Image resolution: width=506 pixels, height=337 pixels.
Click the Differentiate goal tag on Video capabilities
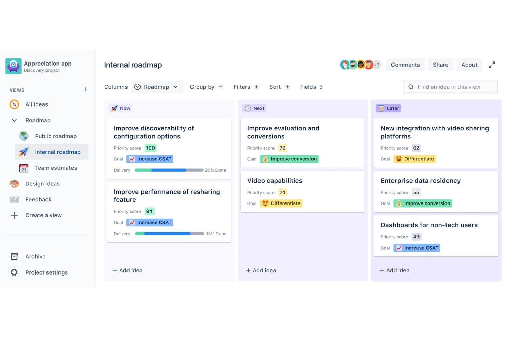click(x=281, y=203)
